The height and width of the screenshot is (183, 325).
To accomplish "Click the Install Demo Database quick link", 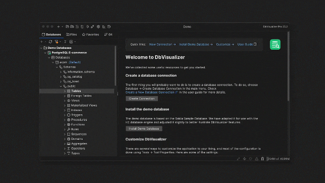I will click(196, 44).
